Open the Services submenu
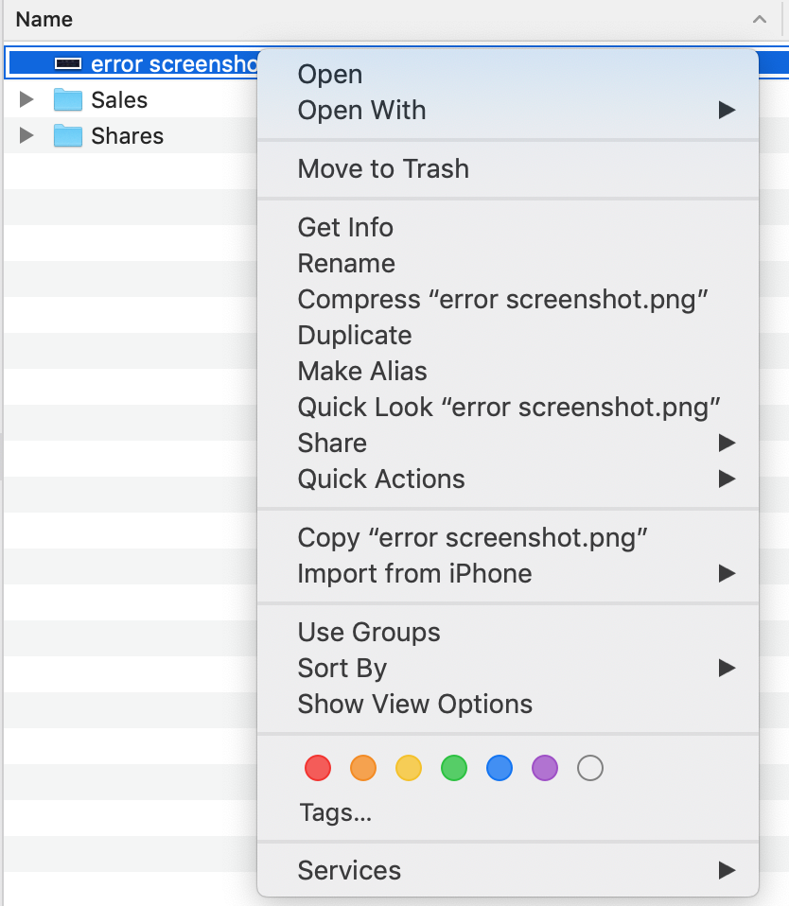 (507, 870)
